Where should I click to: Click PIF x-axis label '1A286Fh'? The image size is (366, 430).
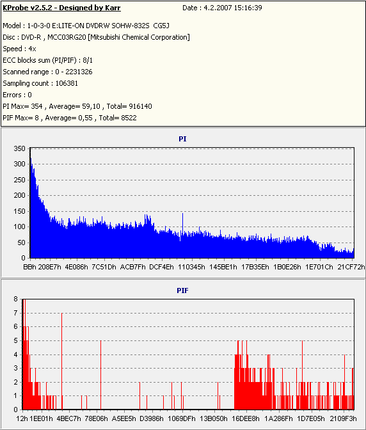pos(278,418)
